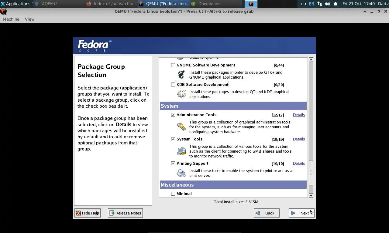Open the View menu

coord(29,19)
